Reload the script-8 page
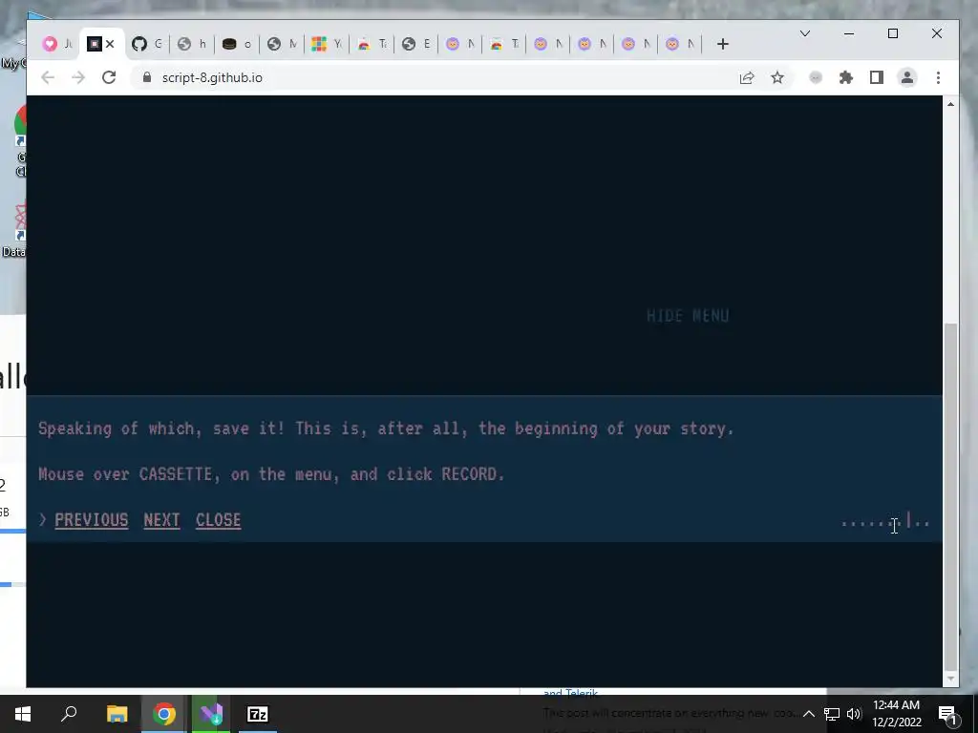The width and height of the screenshot is (978, 733). 109,77
